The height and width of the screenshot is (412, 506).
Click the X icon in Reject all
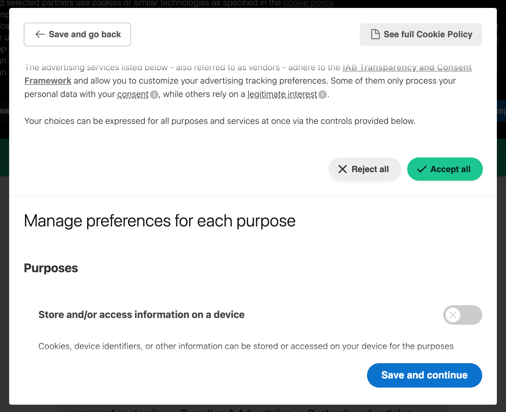coord(343,169)
